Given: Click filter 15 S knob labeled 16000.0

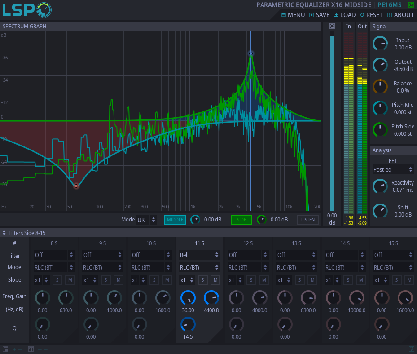Looking at the screenshot, I should coord(405,298).
